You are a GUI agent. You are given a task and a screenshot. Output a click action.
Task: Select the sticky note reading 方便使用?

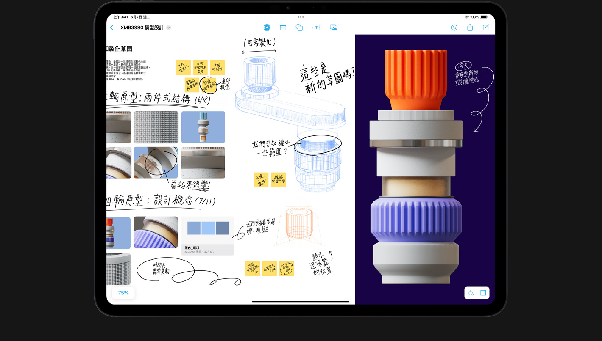pyautogui.click(x=261, y=180)
